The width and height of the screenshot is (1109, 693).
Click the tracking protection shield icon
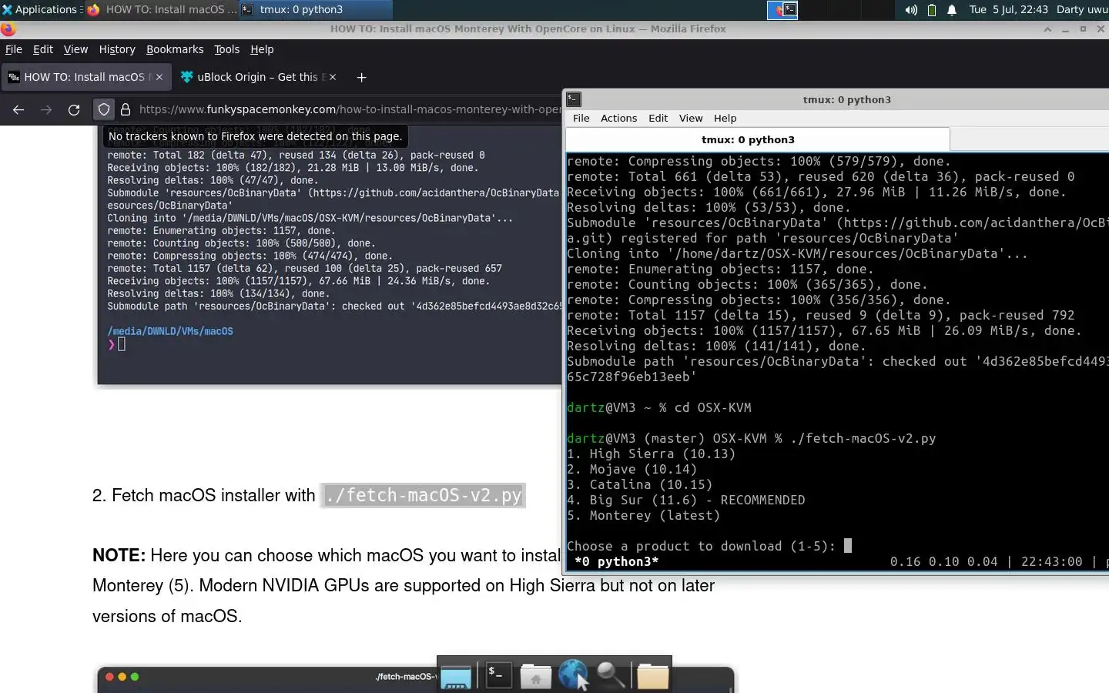coord(104,109)
